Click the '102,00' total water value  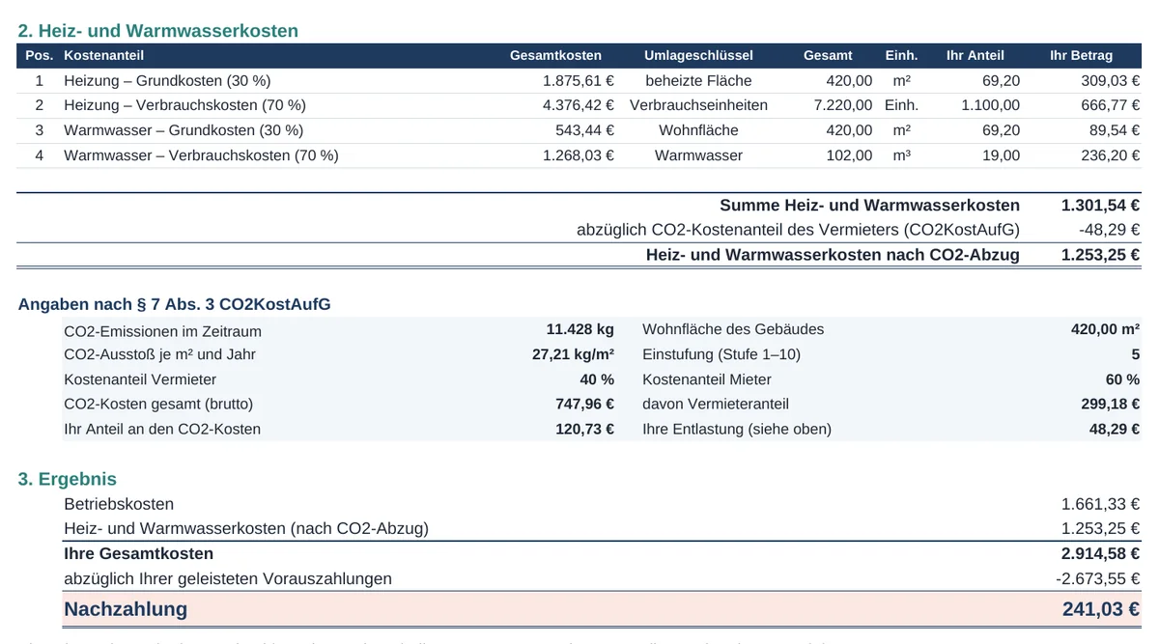[x=849, y=155]
